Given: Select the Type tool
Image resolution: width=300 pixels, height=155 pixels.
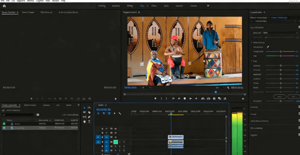Looking at the screenshot, I should 89,121.
